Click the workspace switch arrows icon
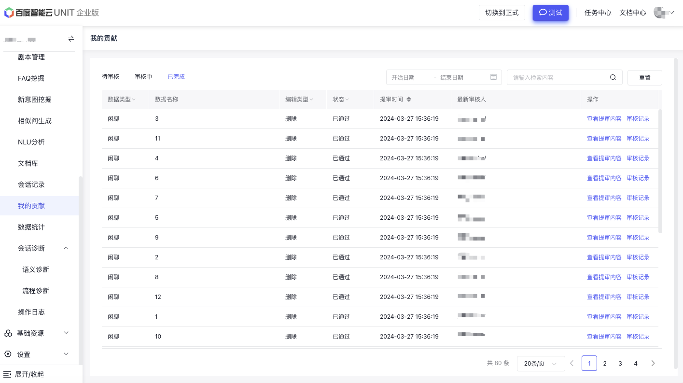This screenshot has width=683, height=383. 71,39
